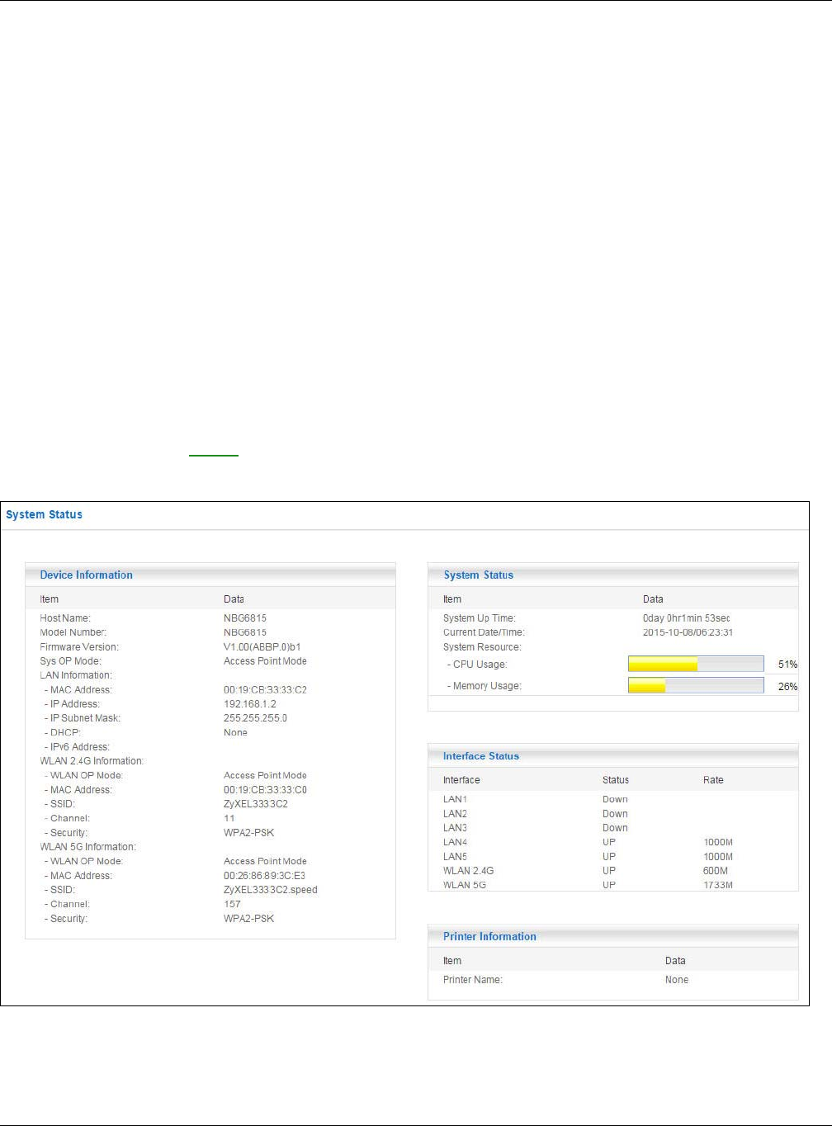
Task: Click the Printer Name label
Action: point(473,980)
